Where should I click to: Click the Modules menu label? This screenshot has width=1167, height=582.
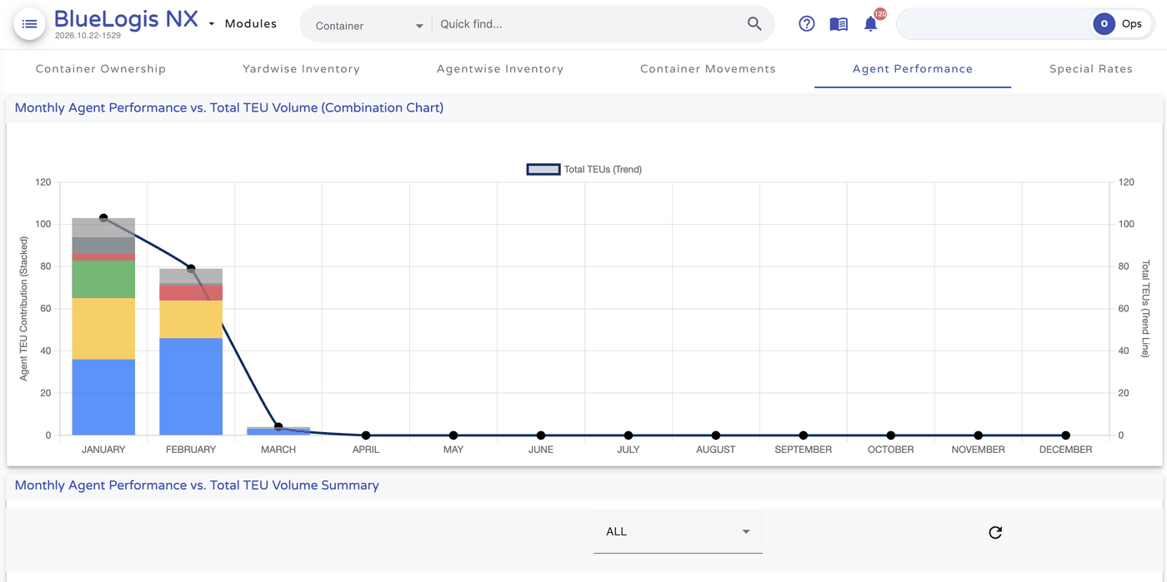[x=251, y=24]
